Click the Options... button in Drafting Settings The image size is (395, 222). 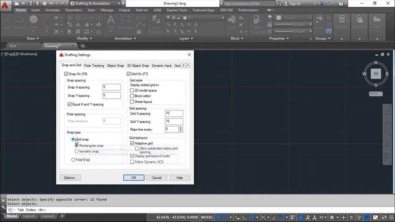tap(70, 178)
